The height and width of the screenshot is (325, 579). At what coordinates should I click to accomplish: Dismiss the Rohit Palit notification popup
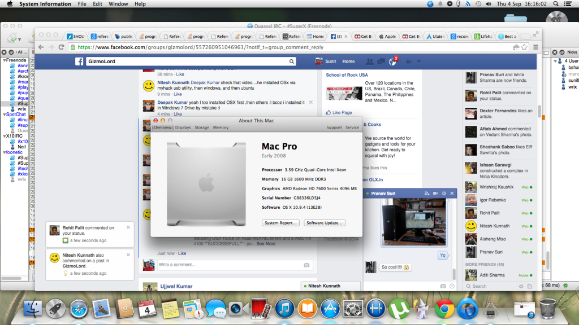128,227
